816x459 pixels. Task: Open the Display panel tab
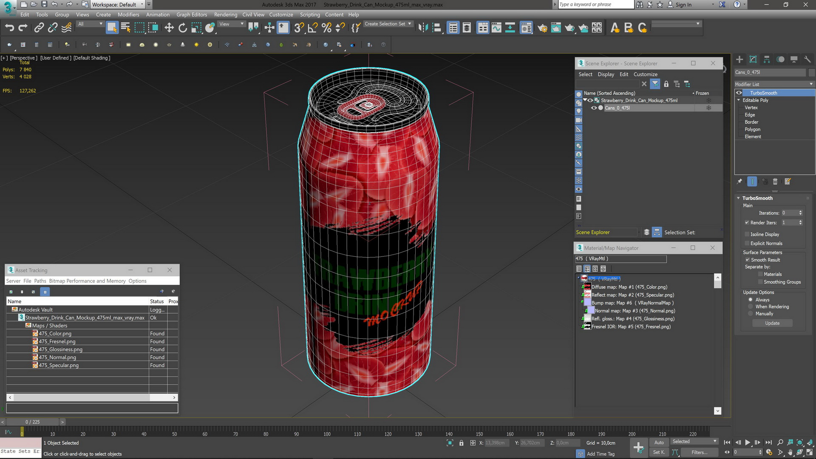click(794, 59)
